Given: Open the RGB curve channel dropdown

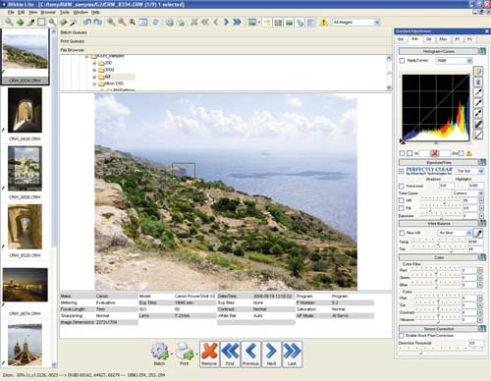Looking at the screenshot, I should point(454,61).
